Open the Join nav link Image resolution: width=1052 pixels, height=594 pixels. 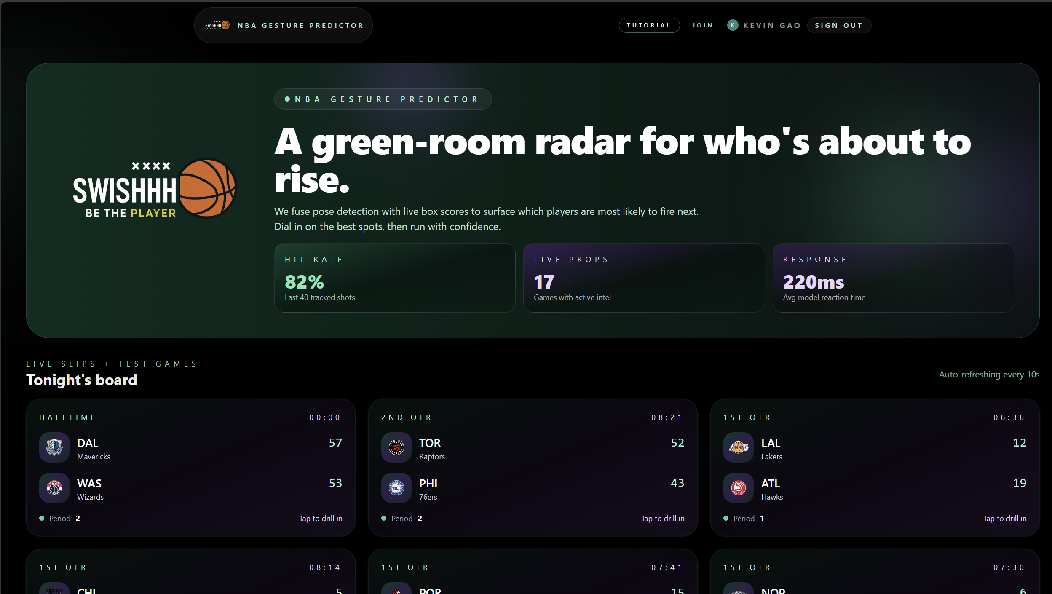[x=702, y=25]
